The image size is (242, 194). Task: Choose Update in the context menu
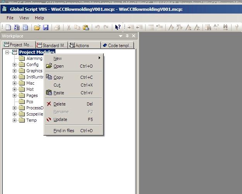(74, 119)
